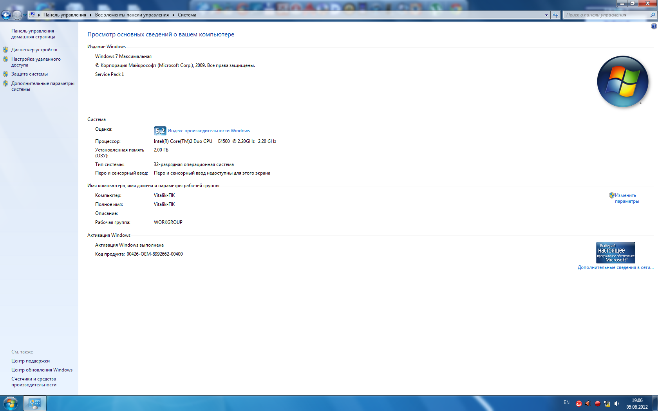The width and height of the screenshot is (658, 411).
Task: Click shield icon beside 'Диспетчер устройств'
Action: click(x=5, y=50)
